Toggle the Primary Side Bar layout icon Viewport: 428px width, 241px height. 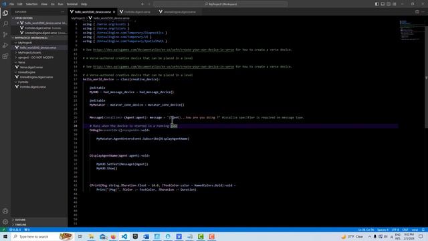(x=377, y=4)
